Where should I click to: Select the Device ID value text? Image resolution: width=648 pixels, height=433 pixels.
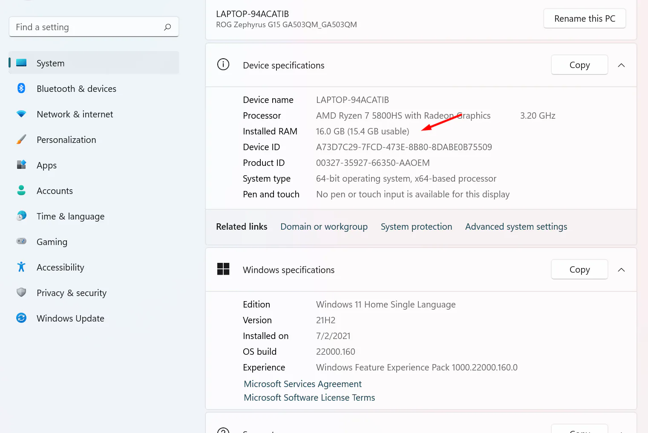point(404,147)
